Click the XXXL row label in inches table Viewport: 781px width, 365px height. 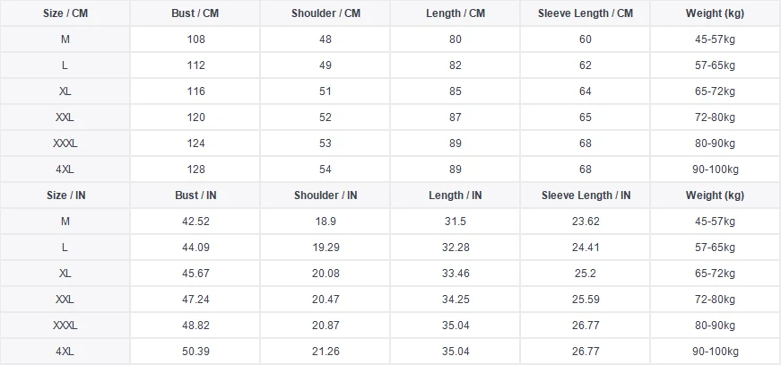65,326
